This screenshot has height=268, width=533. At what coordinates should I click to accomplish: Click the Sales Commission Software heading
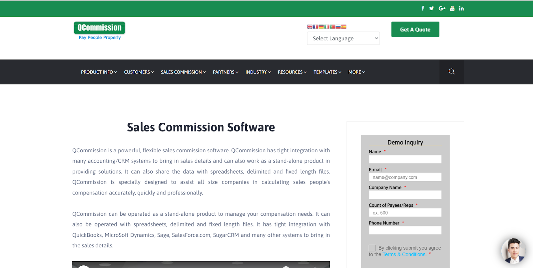[201, 127]
